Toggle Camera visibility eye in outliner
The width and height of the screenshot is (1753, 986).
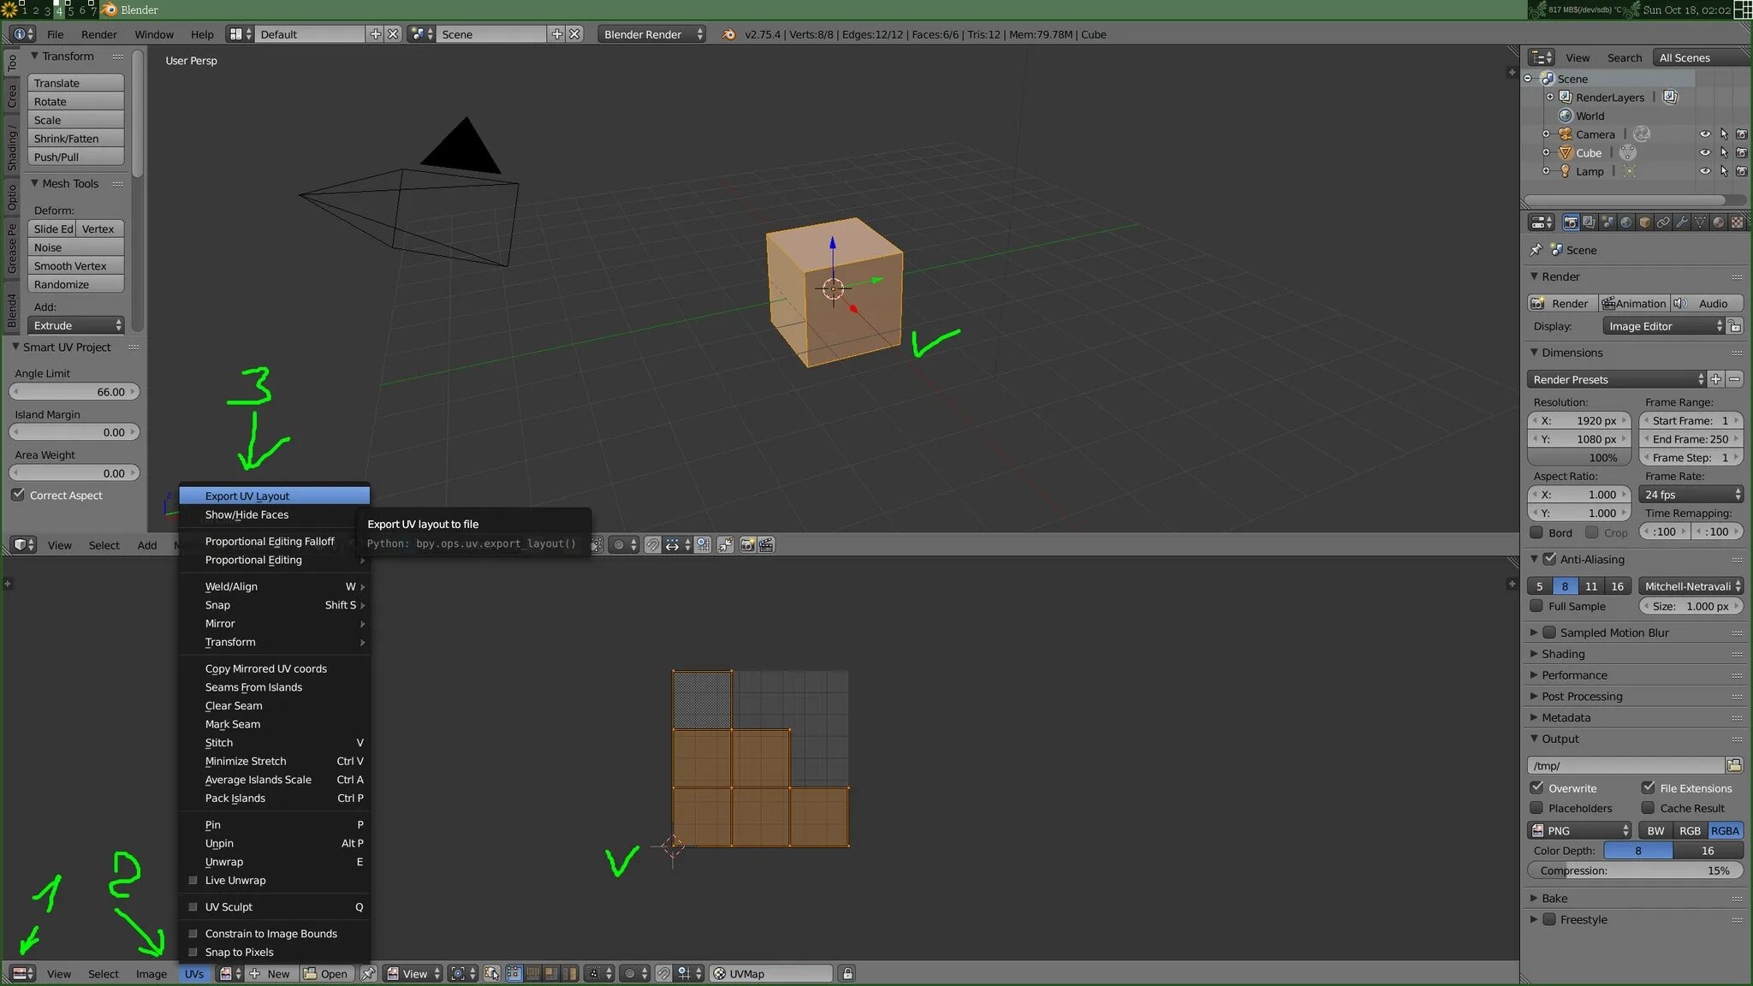(1704, 134)
